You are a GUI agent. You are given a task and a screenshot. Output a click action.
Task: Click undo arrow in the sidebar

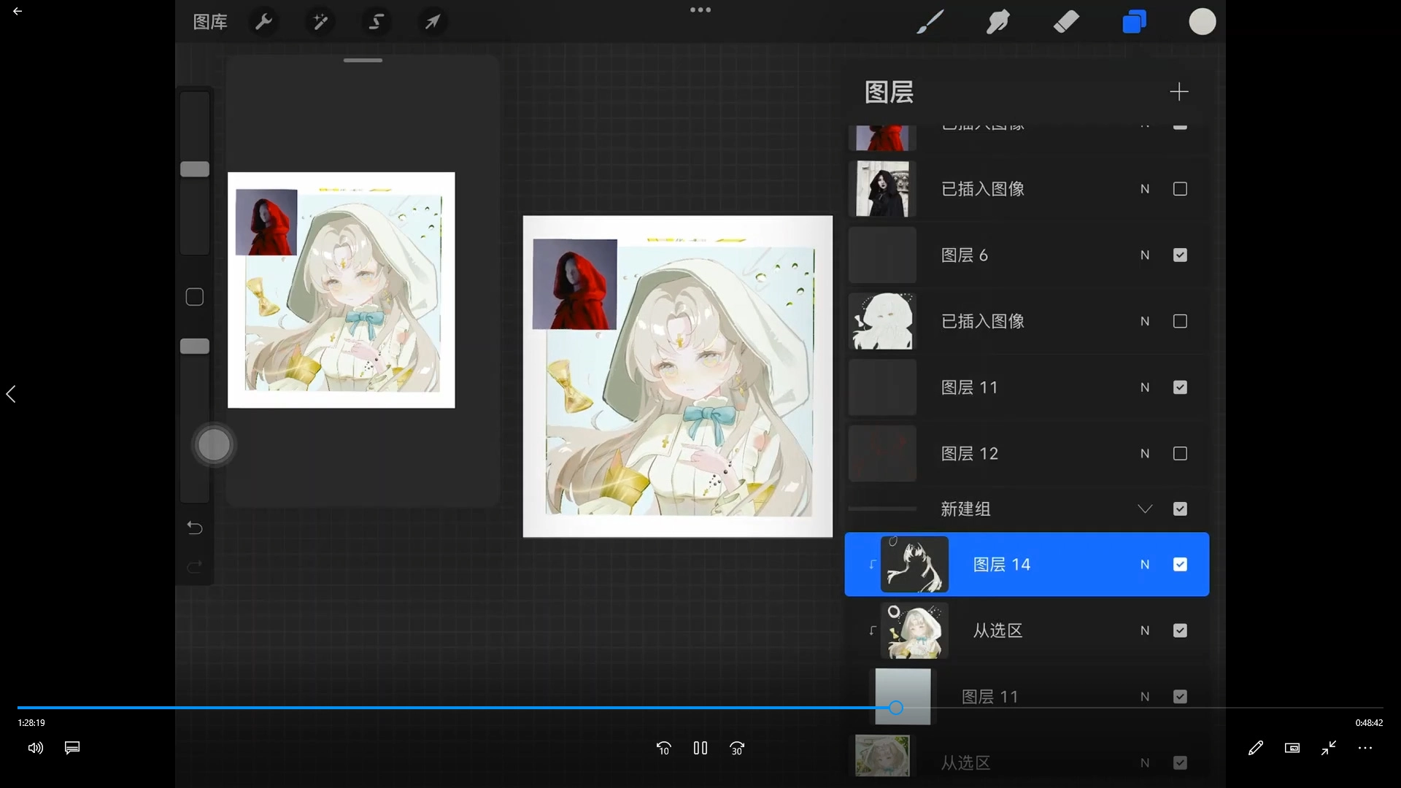coord(195,528)
